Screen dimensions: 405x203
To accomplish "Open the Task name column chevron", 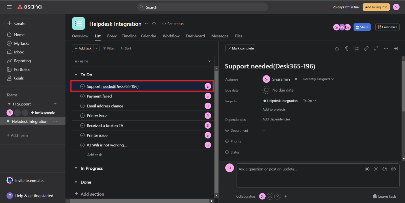I will tap(209, 61).
